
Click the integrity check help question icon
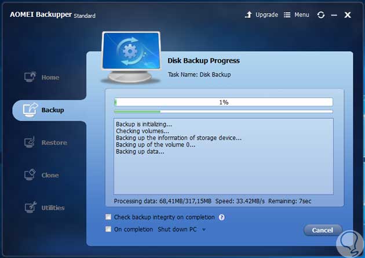(221, 217)
